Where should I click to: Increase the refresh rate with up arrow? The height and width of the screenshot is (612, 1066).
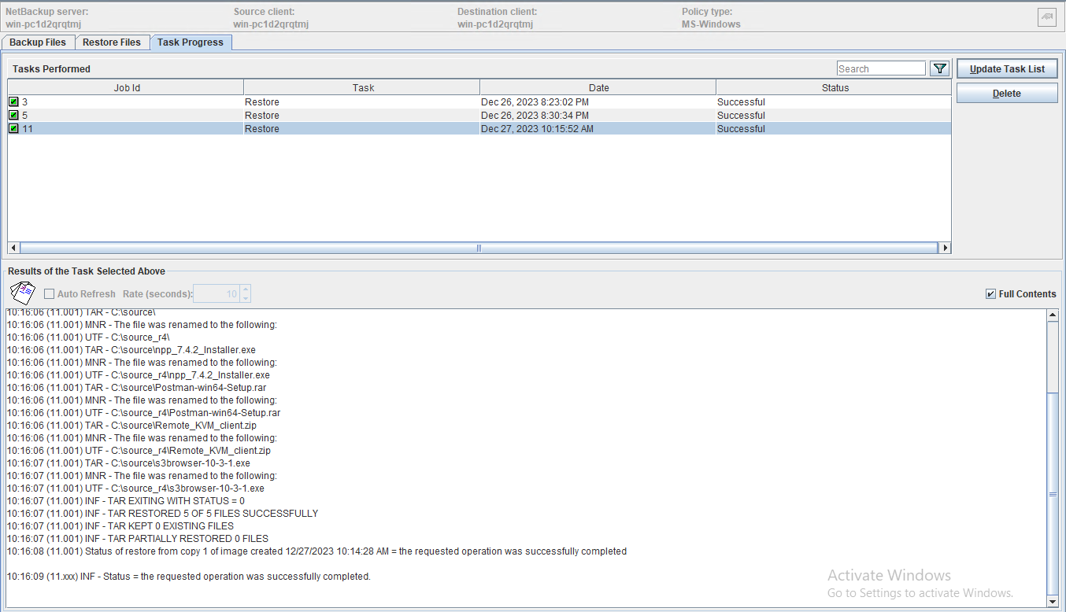[246, 289]
